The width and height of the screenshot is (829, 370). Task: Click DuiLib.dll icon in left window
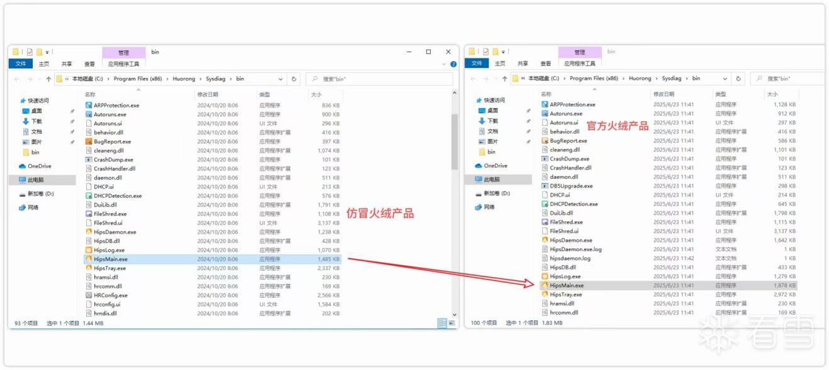point(89,205)
